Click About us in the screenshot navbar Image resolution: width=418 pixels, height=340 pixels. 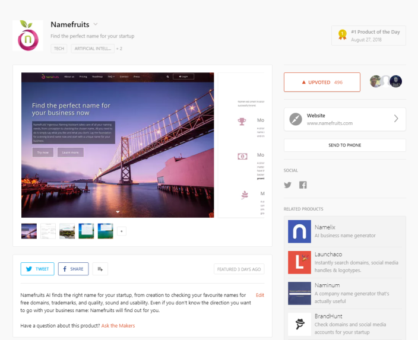click(x=69, y=77)
